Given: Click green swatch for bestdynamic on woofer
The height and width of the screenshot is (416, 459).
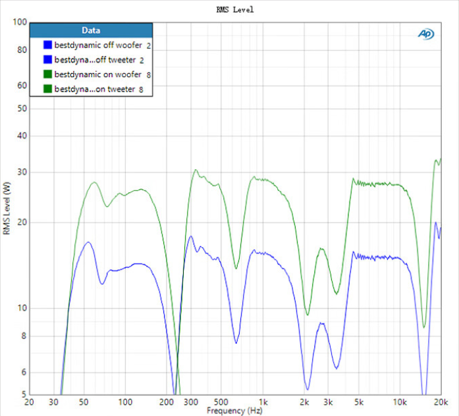Looking at the screenshot, I should [47, 74].
